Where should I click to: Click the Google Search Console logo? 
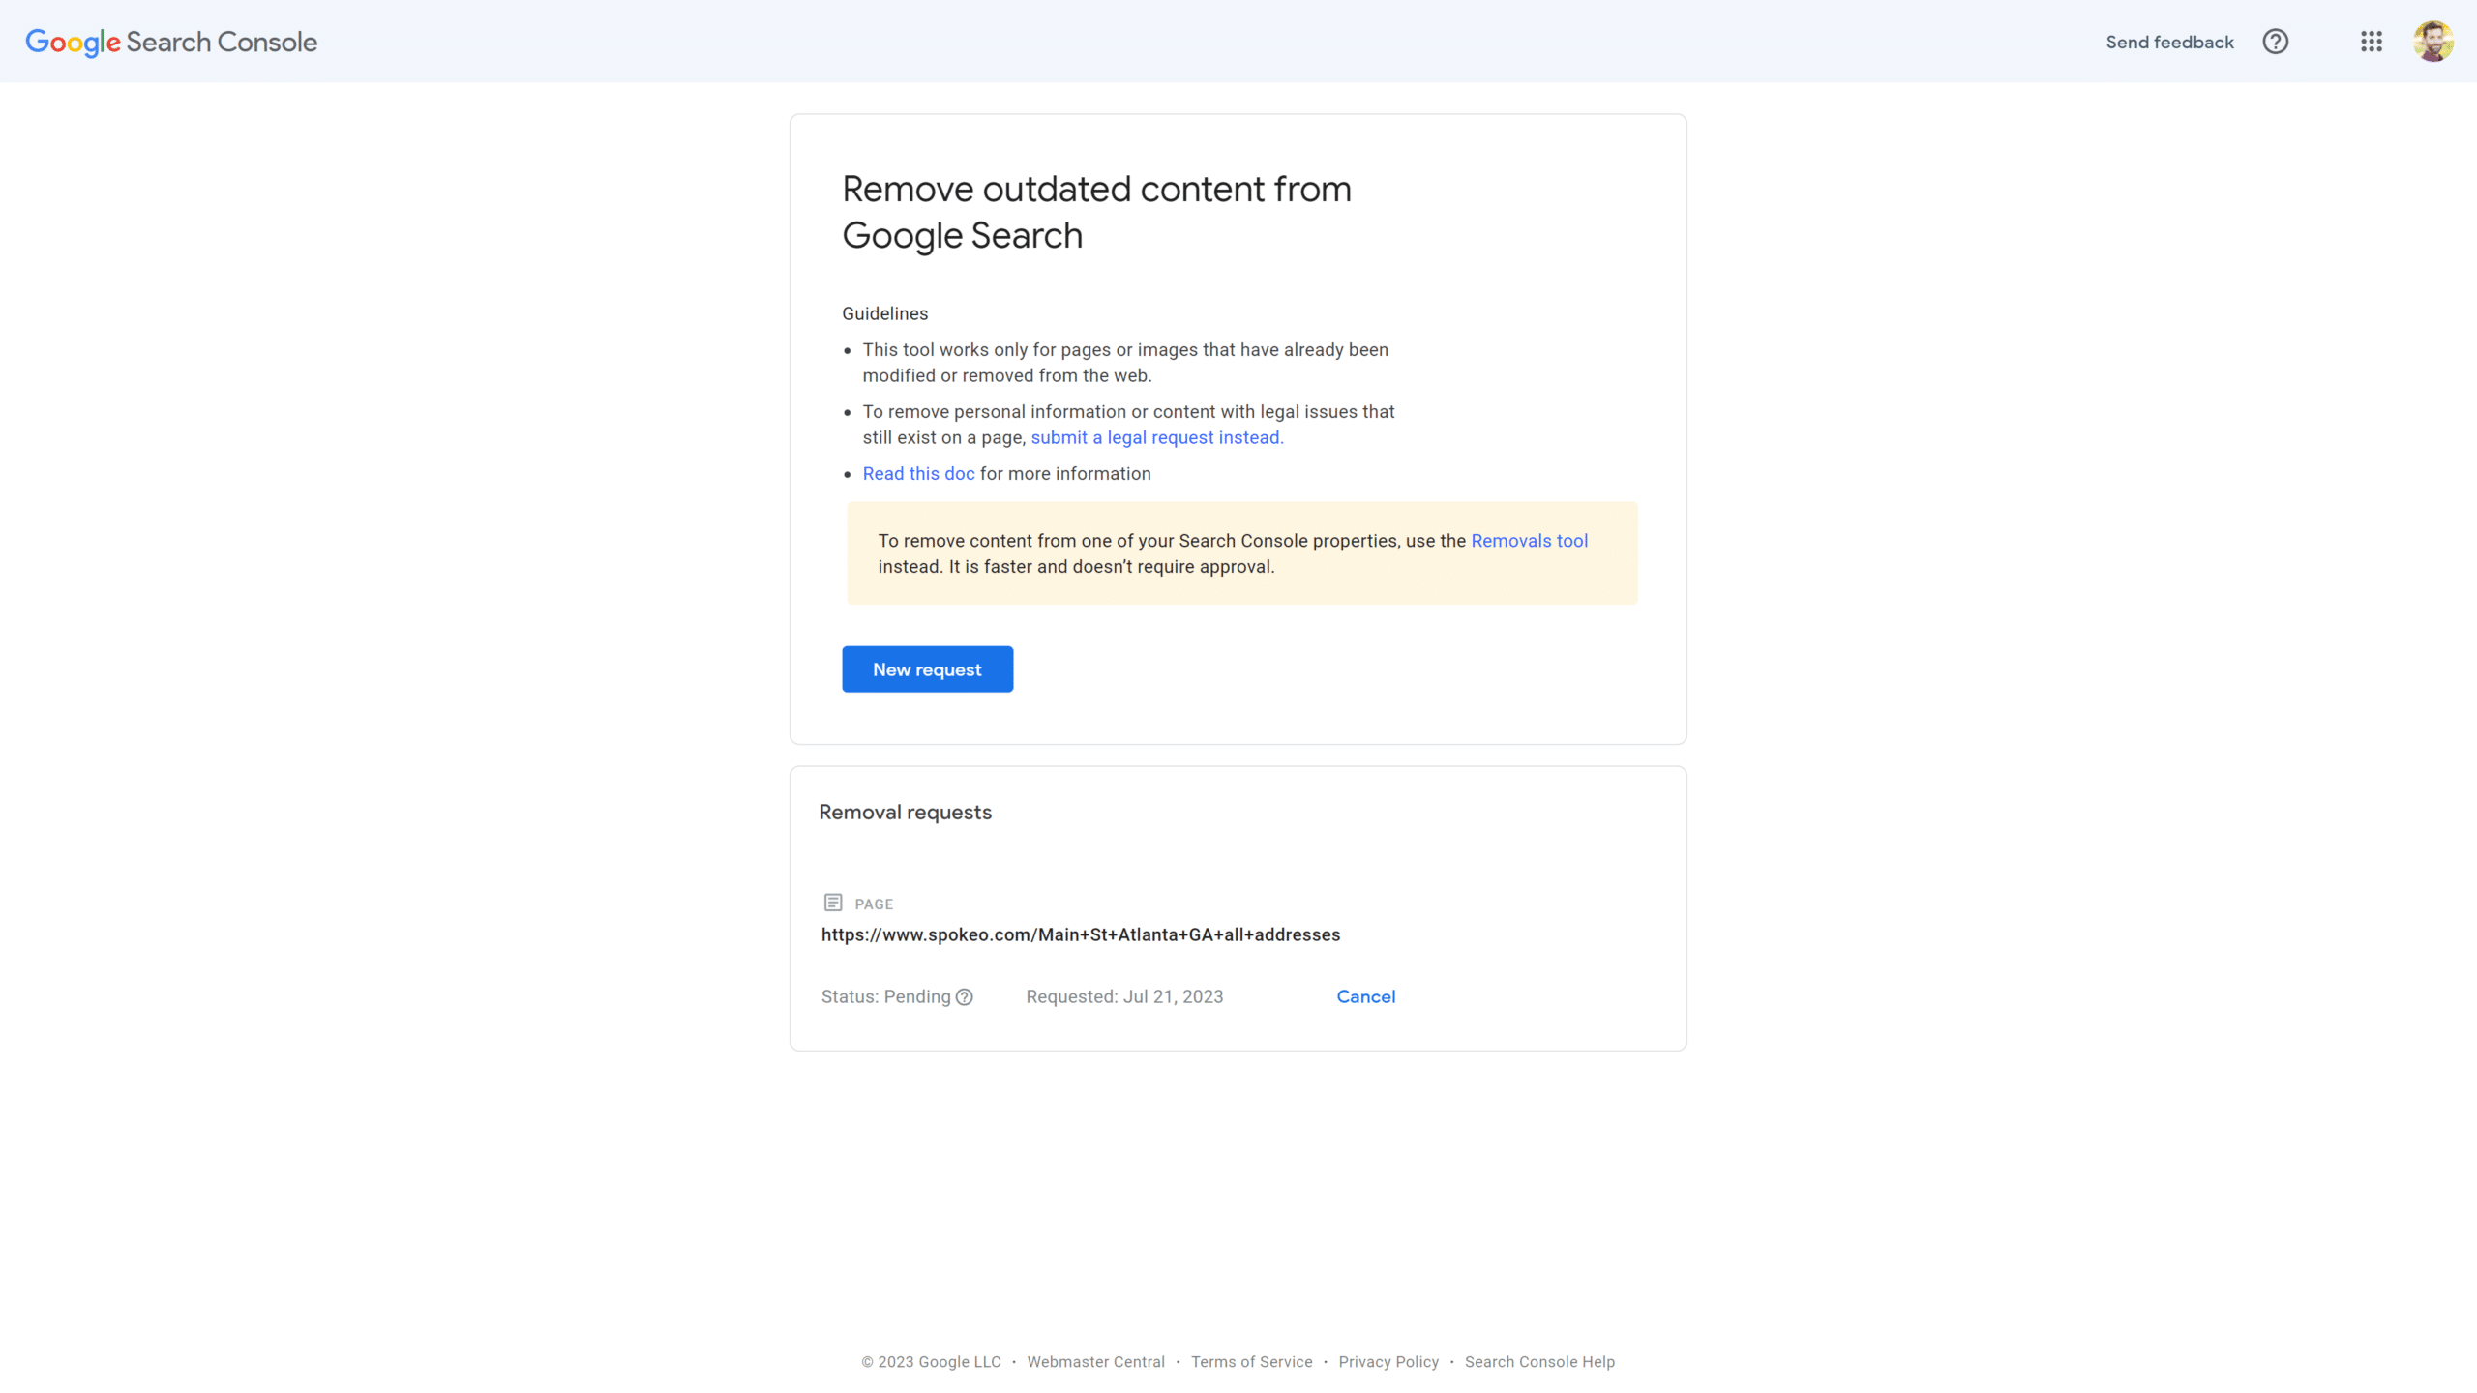coord(171,42)
